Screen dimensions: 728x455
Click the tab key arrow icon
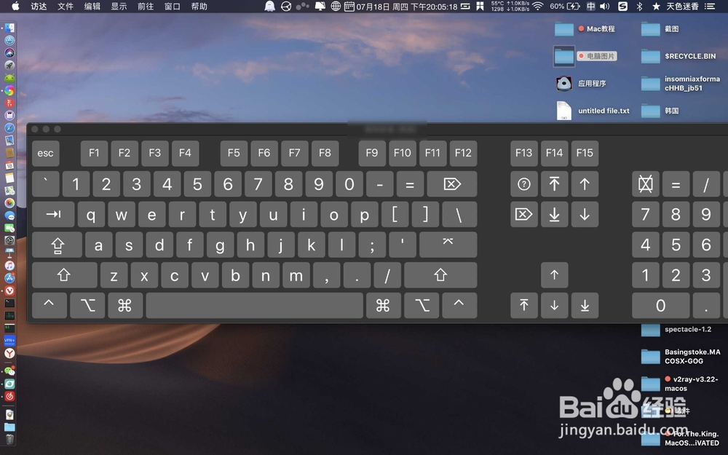click(x=53, y=215)
